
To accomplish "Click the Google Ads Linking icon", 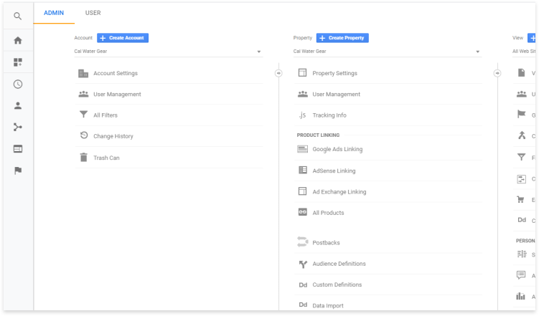I will coord(302,149).
